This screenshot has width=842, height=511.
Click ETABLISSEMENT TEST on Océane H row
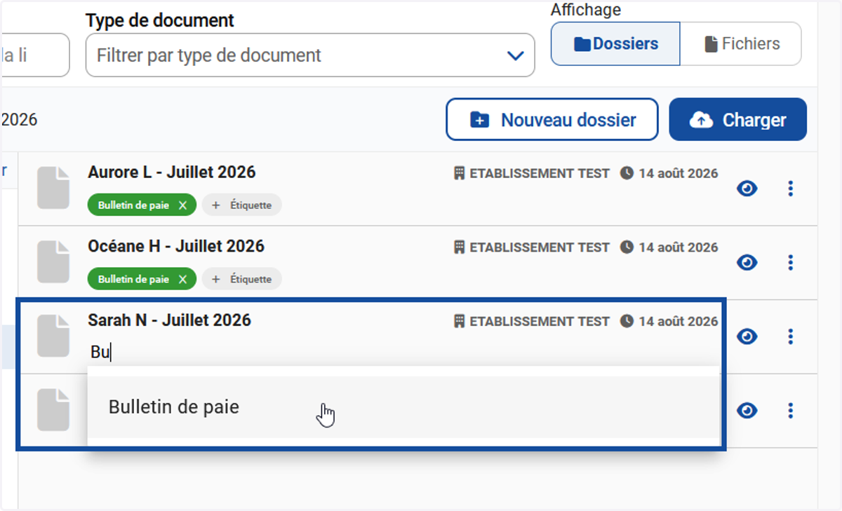coord(532,247)
